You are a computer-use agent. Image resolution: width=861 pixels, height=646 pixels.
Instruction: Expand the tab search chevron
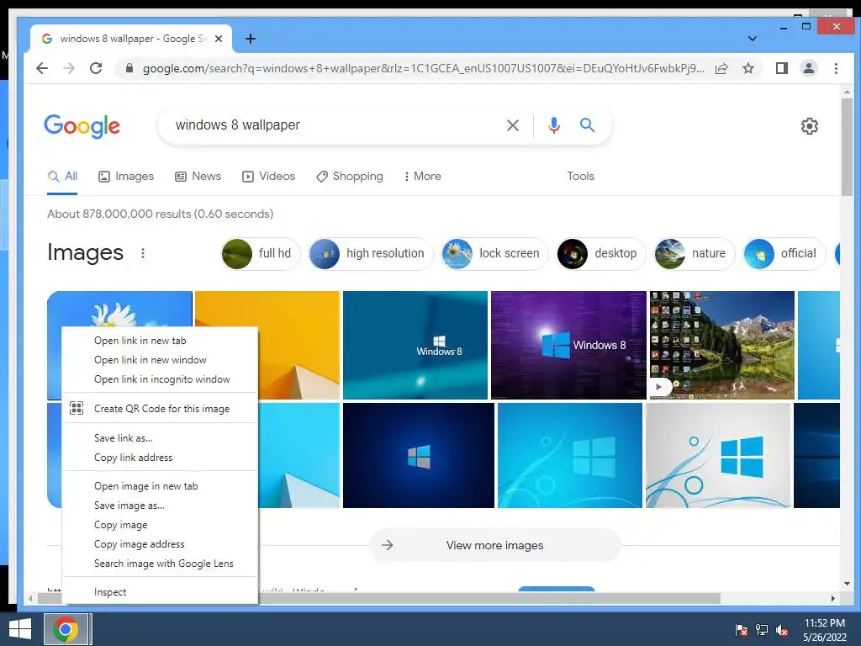[x=753, y=39]
